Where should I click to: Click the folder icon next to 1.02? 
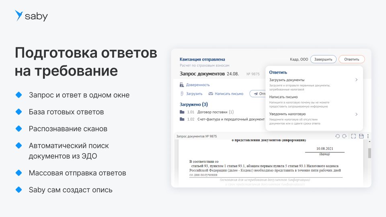click(x=182, y=119)
